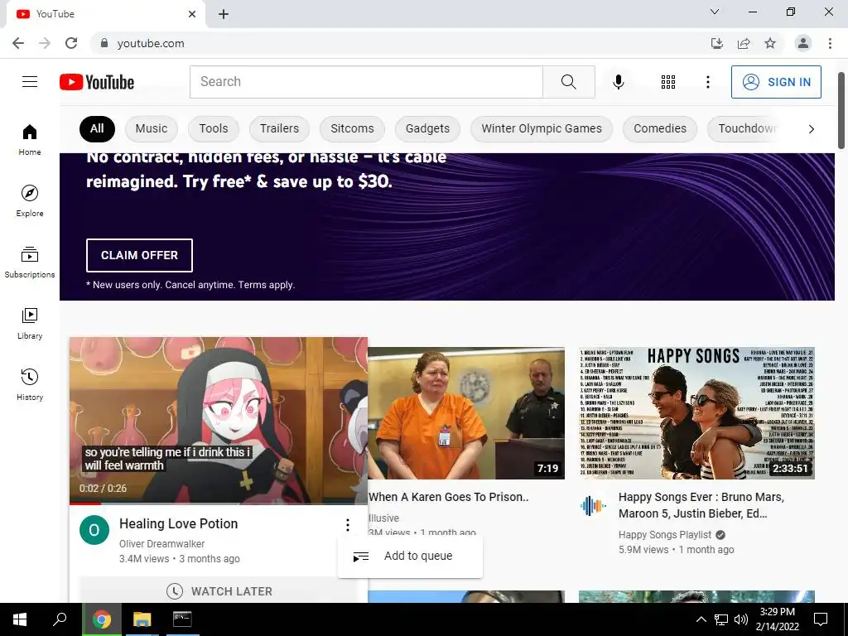Open options menu for Healing Love Potion

coord(347,524)
